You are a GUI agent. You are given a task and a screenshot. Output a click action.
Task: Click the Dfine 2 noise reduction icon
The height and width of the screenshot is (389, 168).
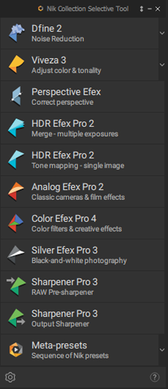point(16,33)
